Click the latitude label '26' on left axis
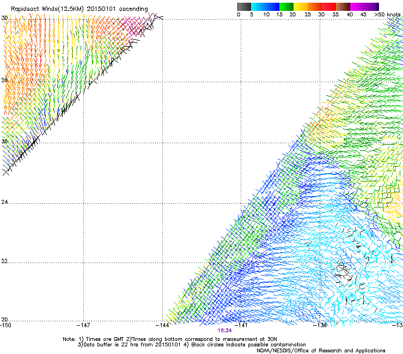Screen dimensions: 403x354 click(4, 141)
